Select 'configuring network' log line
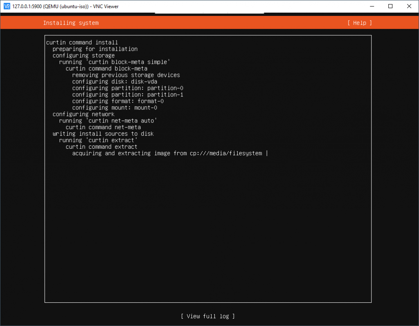 coord(83,114)
